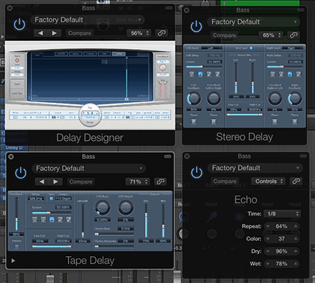Toggle Left Feedback Phase in Stereo Delay

pyautogui.click(x=193, y=121)
